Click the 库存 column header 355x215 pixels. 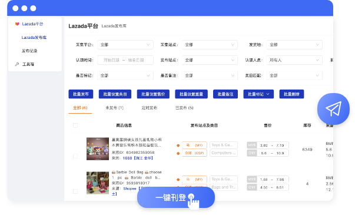point(307,125)
